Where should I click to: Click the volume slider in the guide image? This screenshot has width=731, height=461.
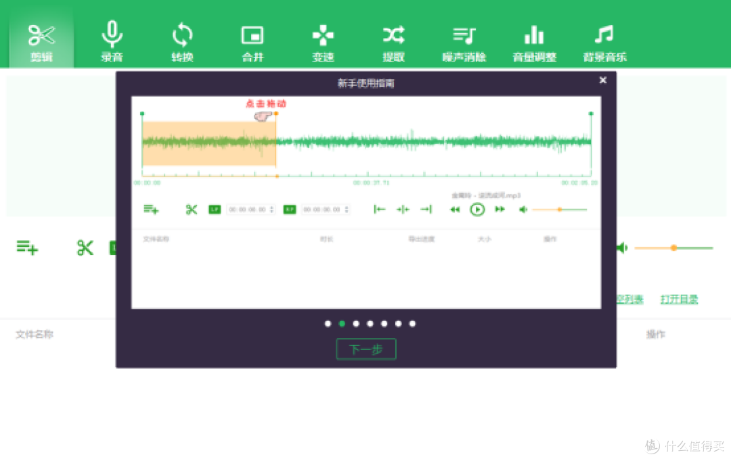(x=560, y=210)
